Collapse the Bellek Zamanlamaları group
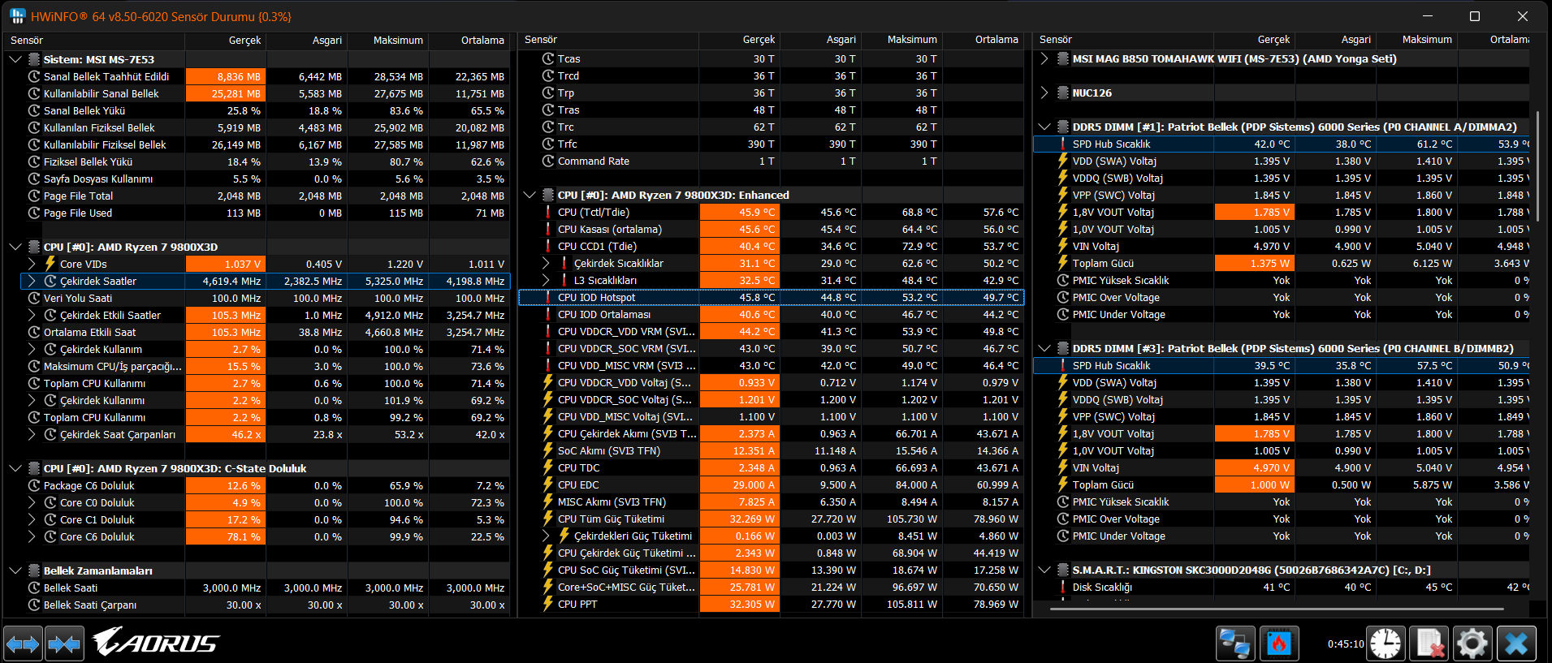The image size is (1552, 663). pos(15,570)
